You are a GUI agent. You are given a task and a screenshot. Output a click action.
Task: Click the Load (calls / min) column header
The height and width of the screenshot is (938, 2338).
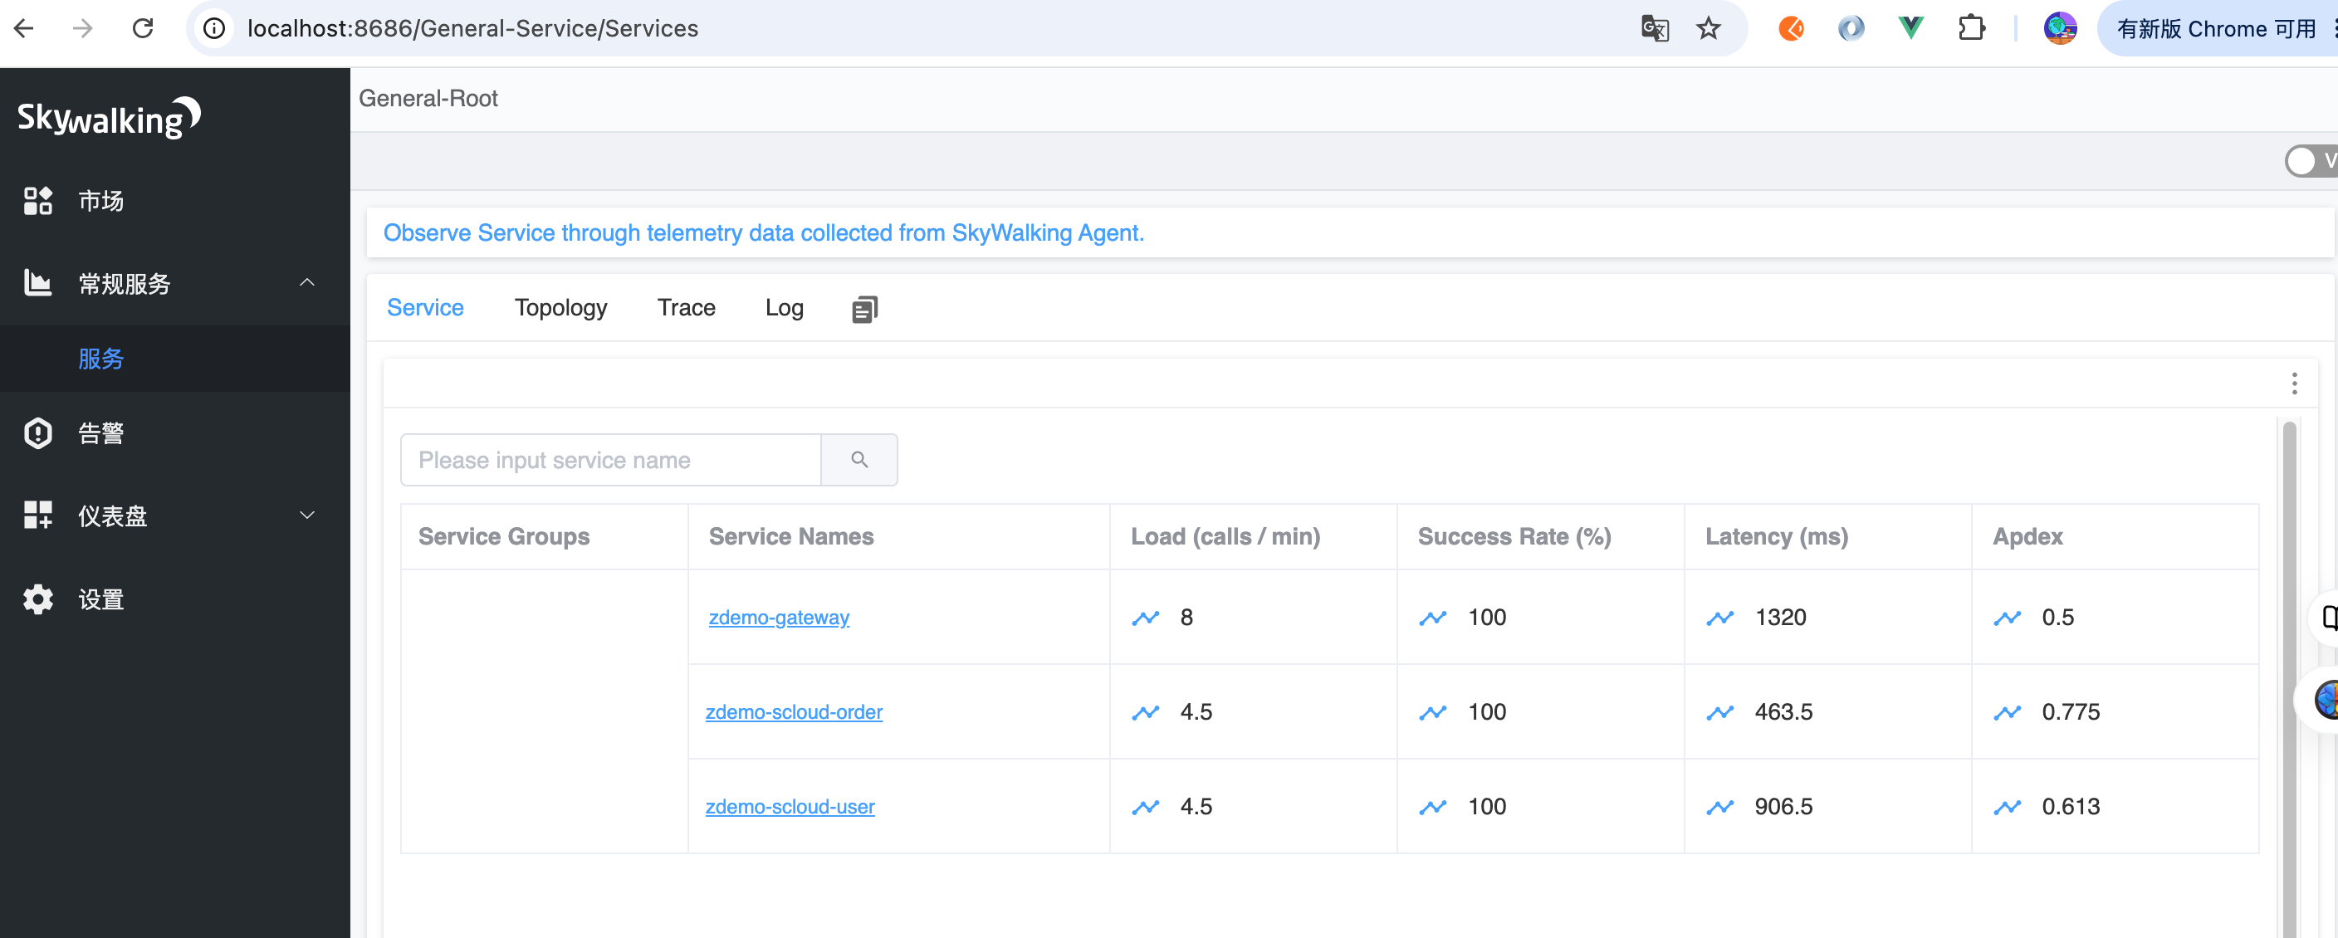click(1225, 536)
